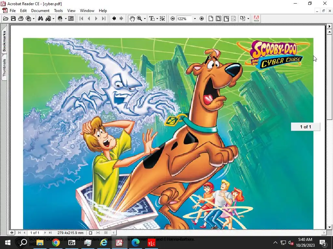Viewport: 333px width, 249px height.
Task: Switch to the Bookmarks side tab
Action: click(4, 41)
